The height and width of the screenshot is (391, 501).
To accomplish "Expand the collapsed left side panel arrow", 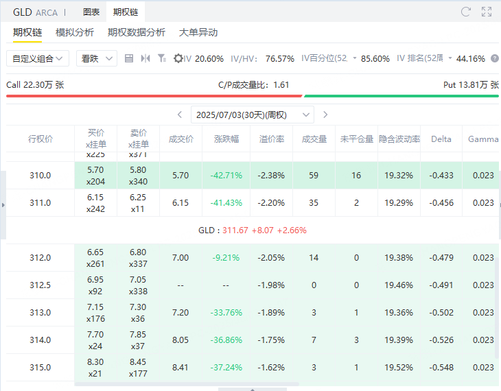I will tap(3, 205).
